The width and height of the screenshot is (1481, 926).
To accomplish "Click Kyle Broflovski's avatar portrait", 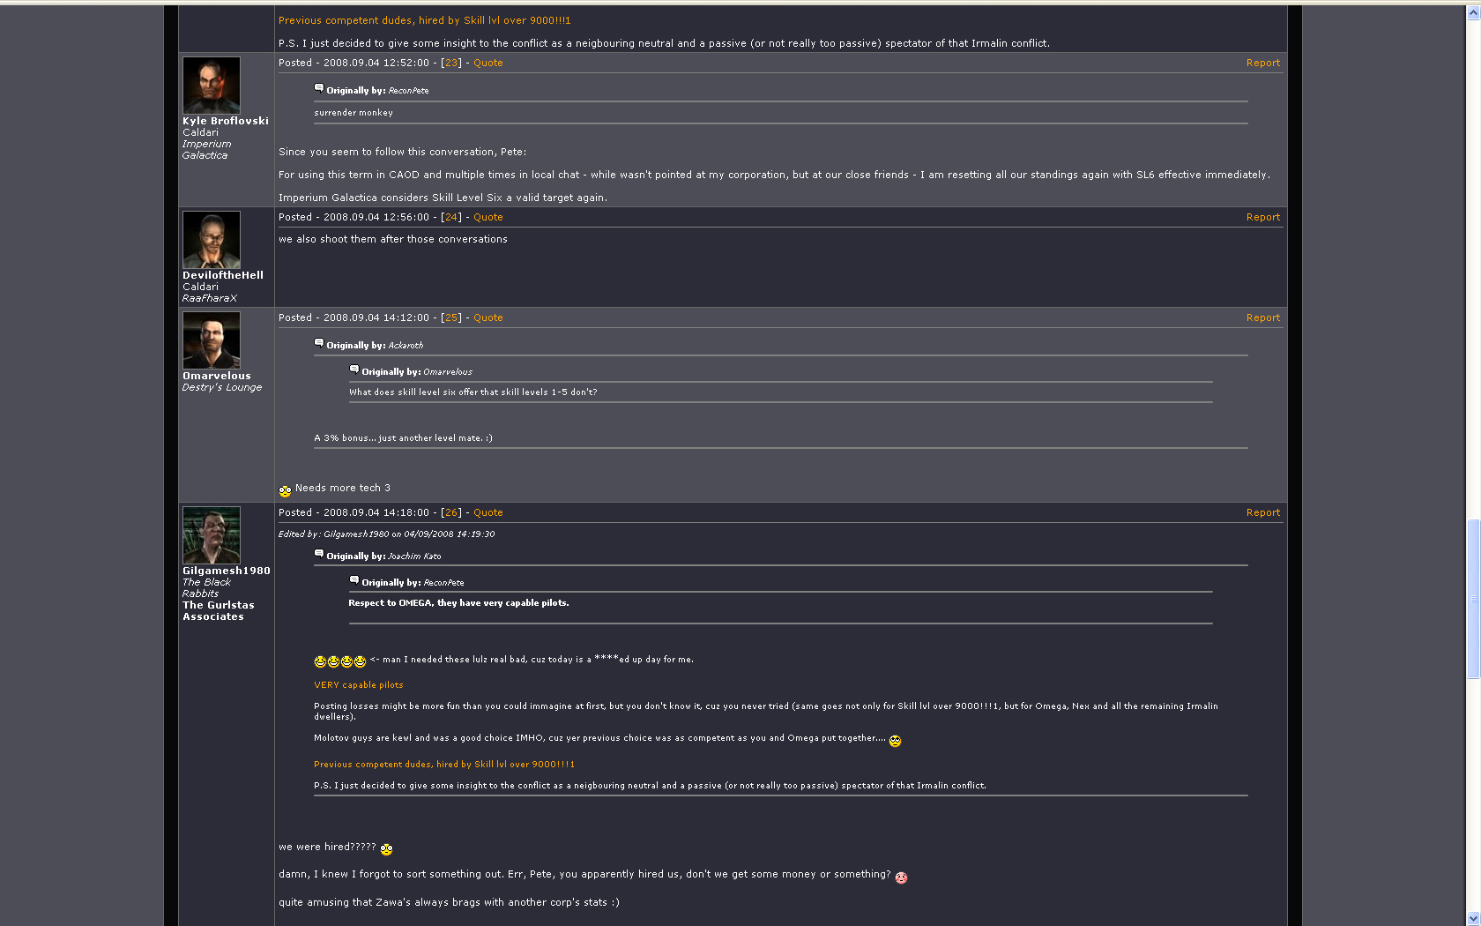I will pos(212,86).
